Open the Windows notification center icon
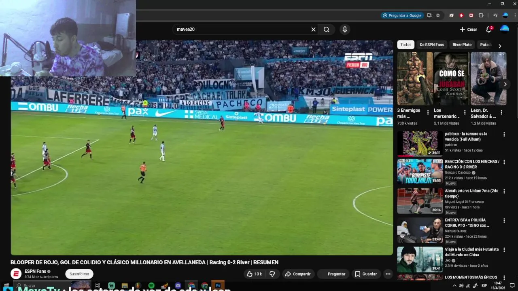 point(512,286)
